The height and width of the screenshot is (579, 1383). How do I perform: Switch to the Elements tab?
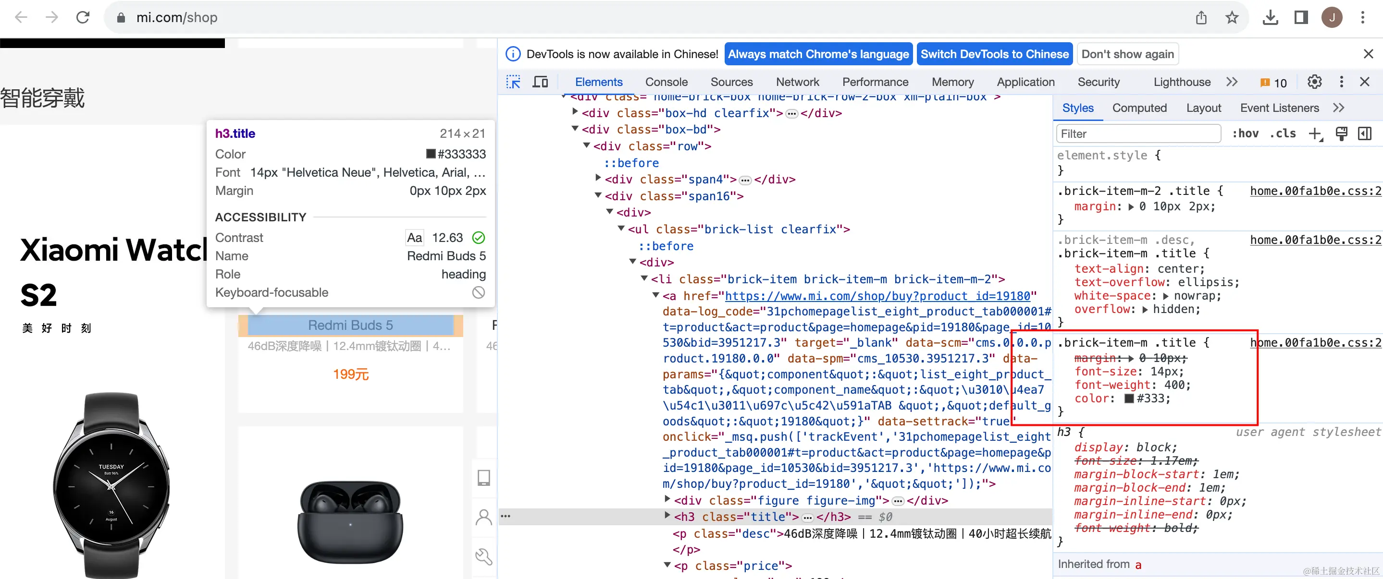pyautogui.click(x=599, y=82)
